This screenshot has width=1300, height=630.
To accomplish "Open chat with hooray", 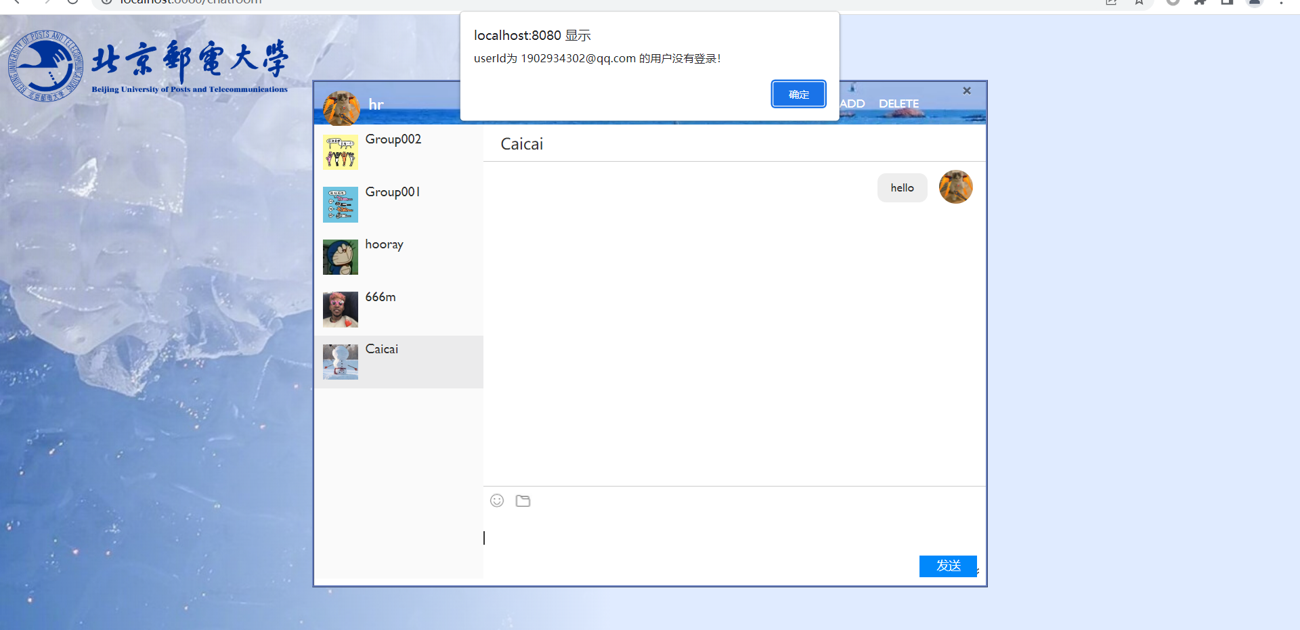I will click(x=384, y=244).
